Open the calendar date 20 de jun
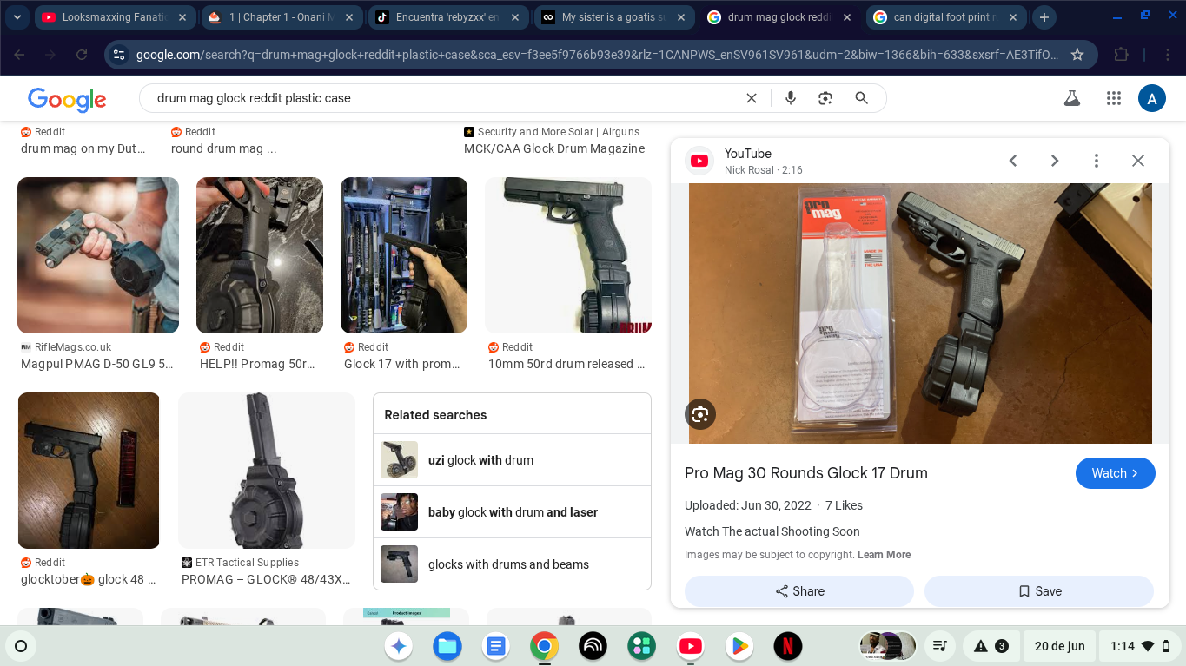This screenshot has height=666, width=1186. point(1059,646)
